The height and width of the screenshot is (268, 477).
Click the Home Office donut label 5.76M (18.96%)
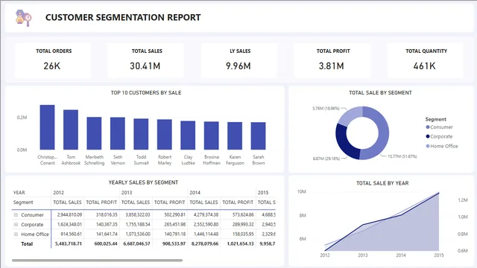tap(326, 109)
